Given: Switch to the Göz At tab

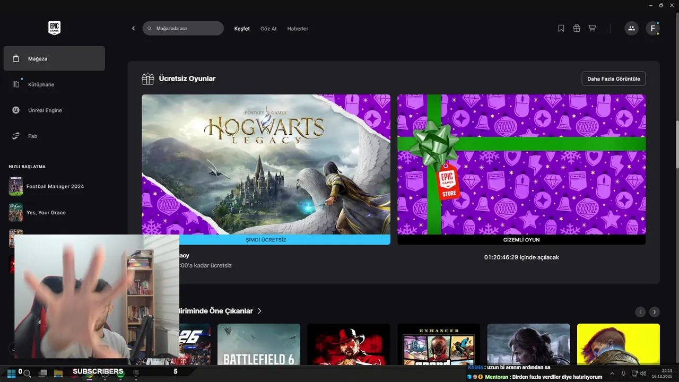Looking at the screenshot, I should coord(268,29).
